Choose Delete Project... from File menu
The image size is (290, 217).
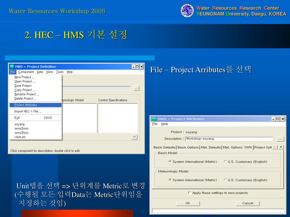(35, 99)
